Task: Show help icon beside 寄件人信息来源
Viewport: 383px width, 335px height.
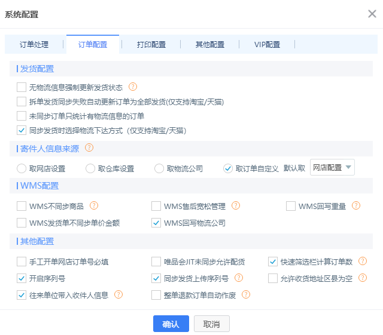Action: [x=89, y=147]
